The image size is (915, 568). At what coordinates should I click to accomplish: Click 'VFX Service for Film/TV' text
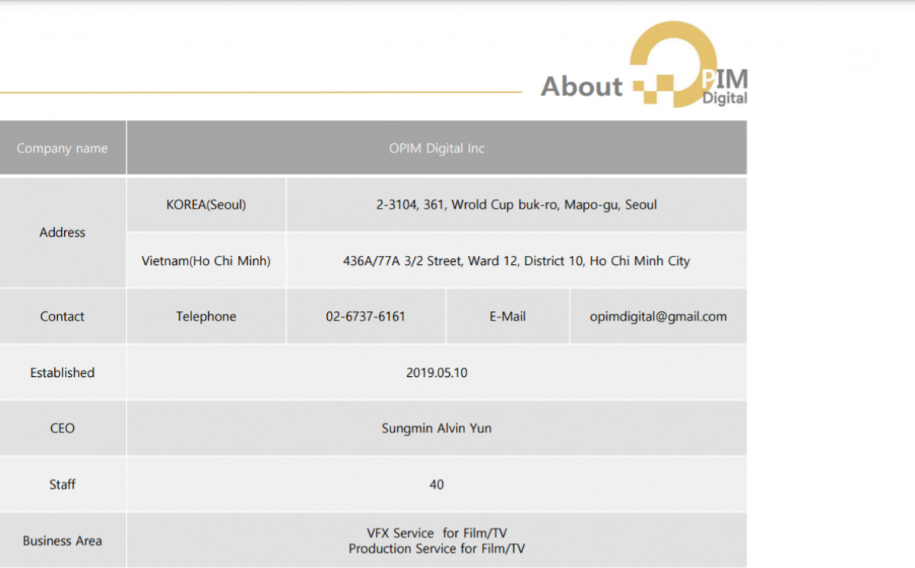pos(436,533)
